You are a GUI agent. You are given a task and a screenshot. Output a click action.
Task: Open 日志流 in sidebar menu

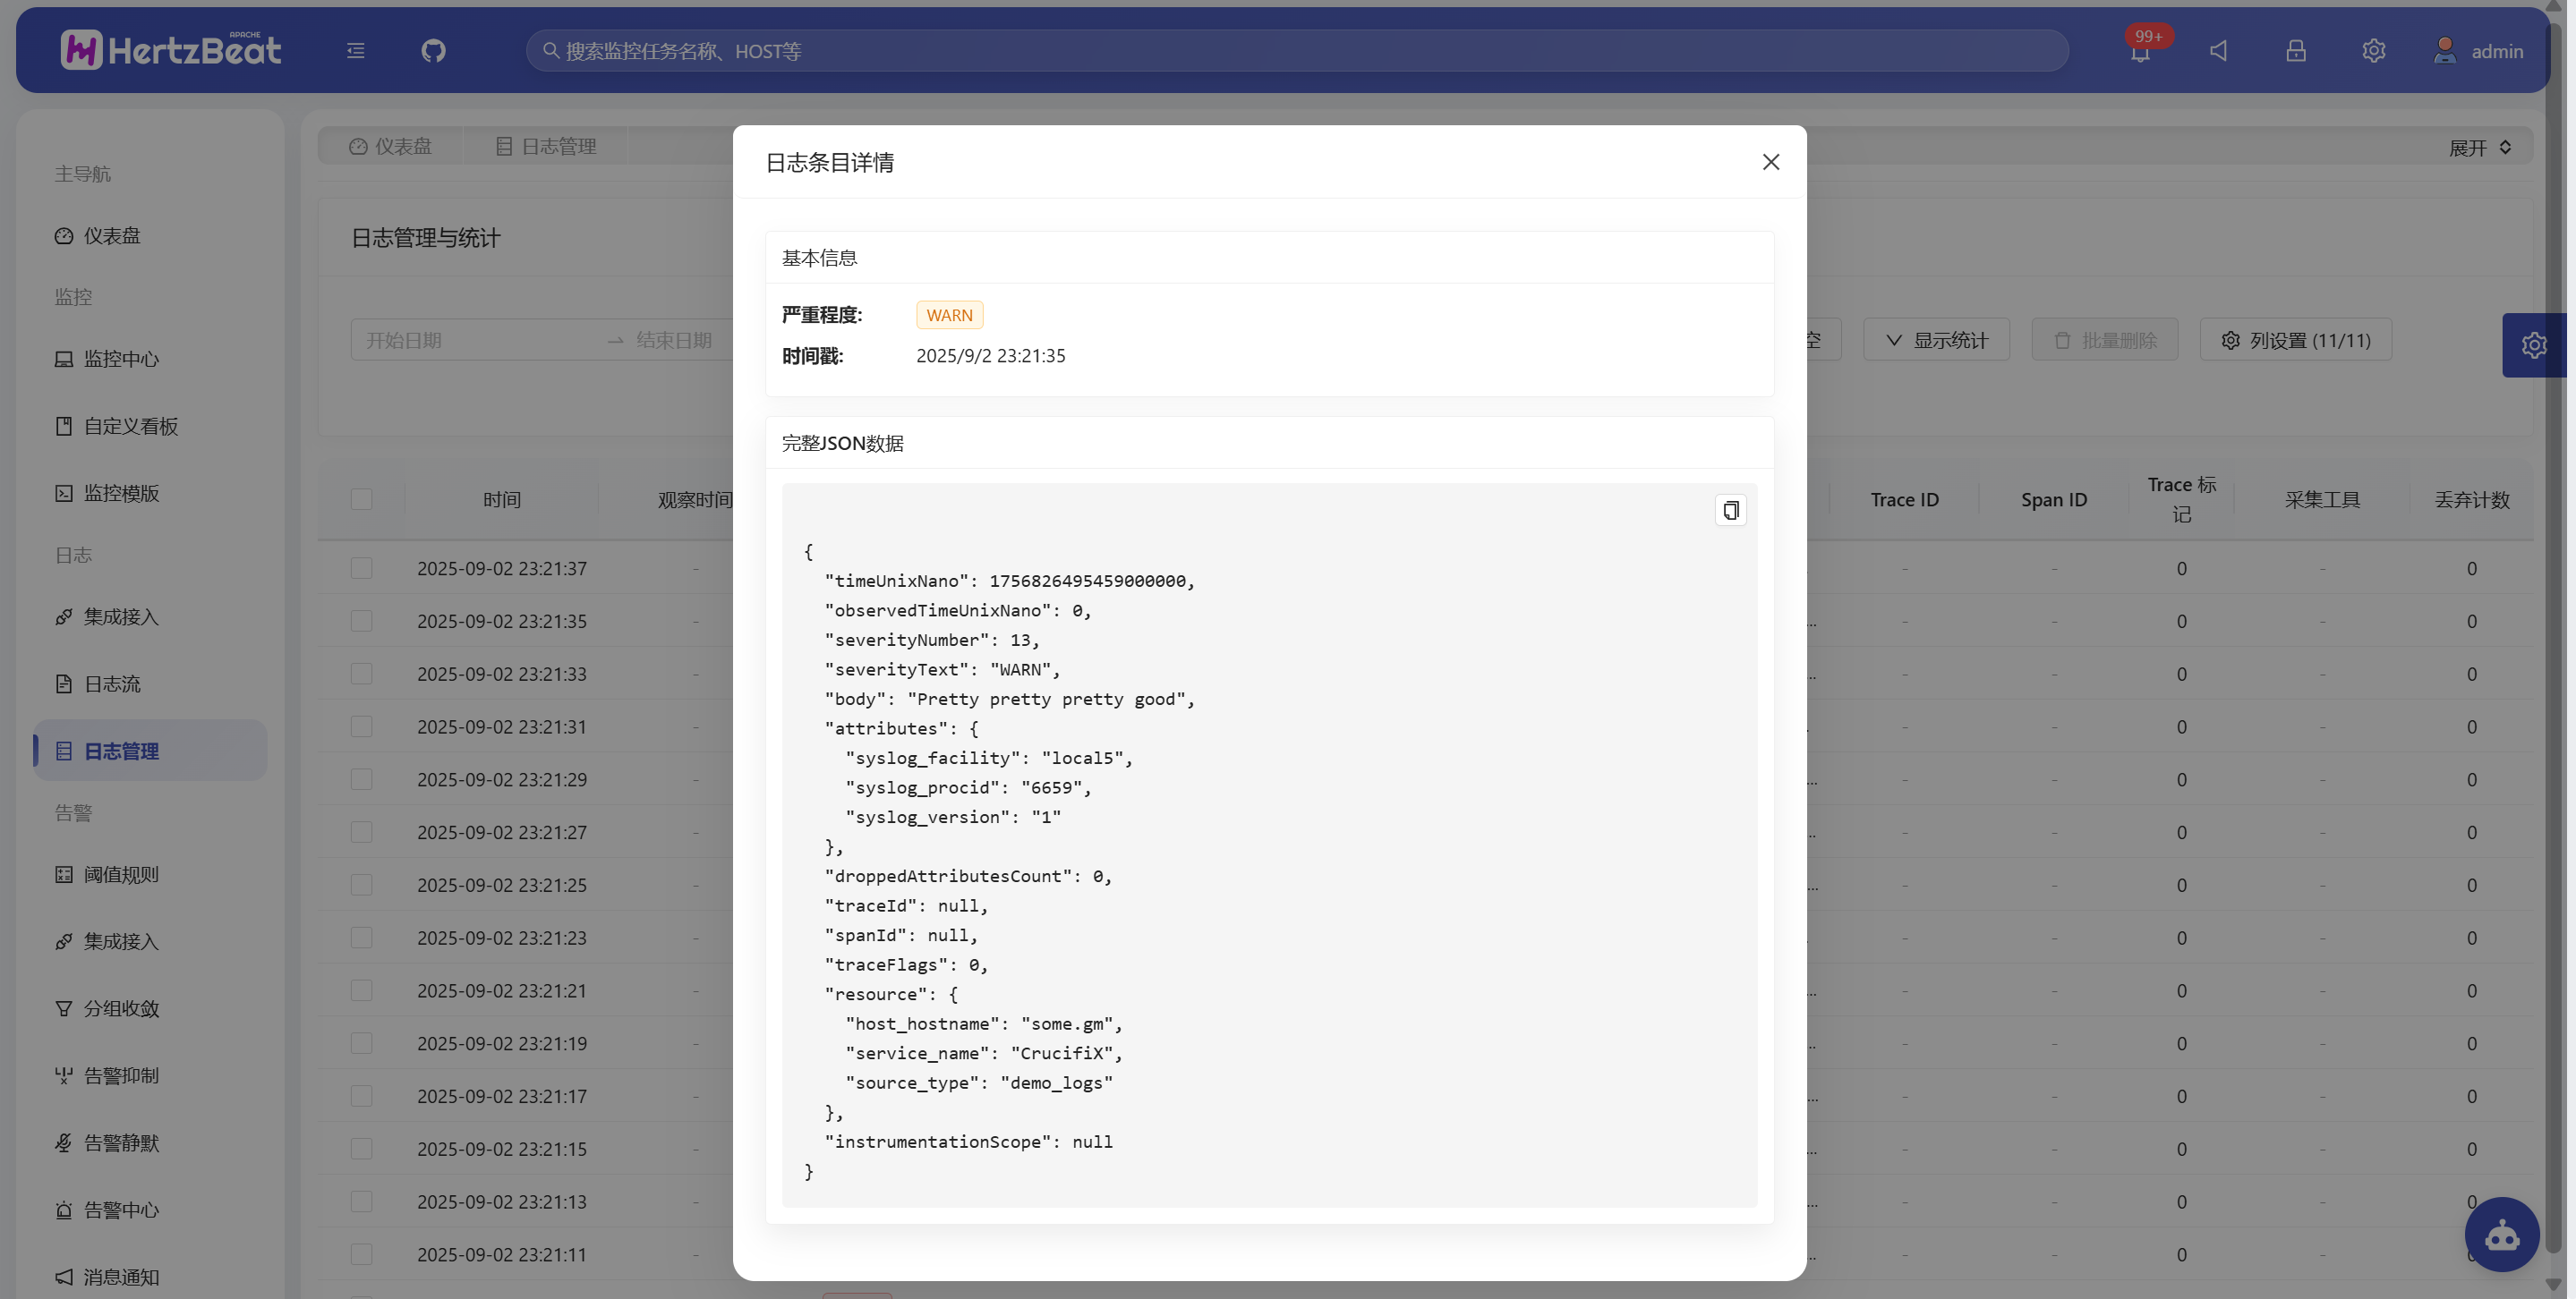[x=112, y=685]
